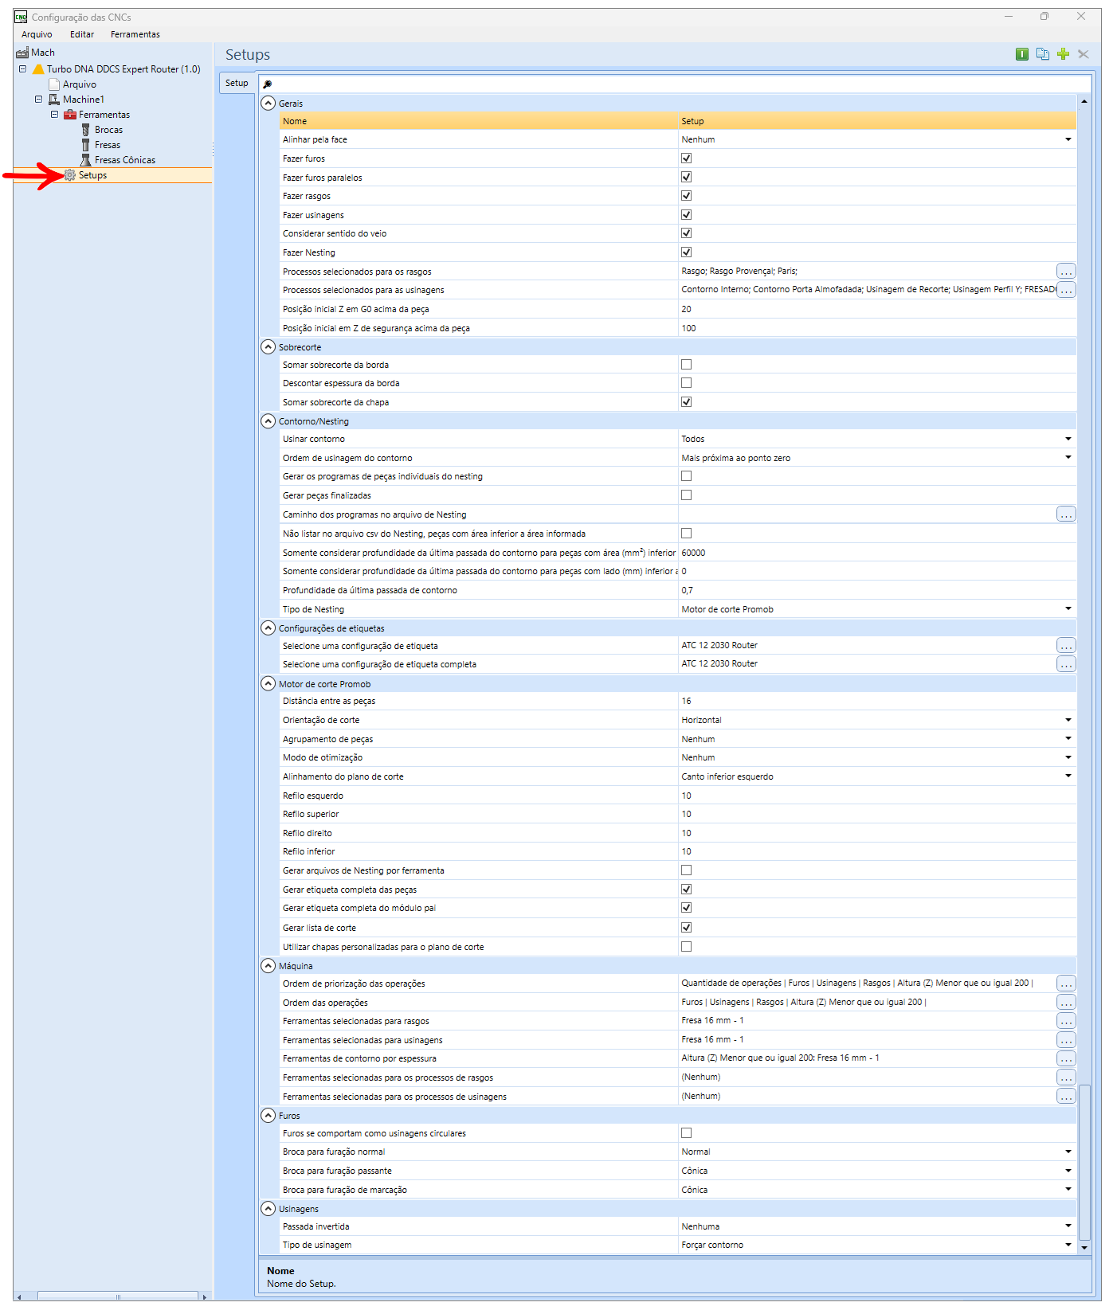Open Tipo de Nesting dropdown
1113x1314 pixels.
(x=1068, y=609)
